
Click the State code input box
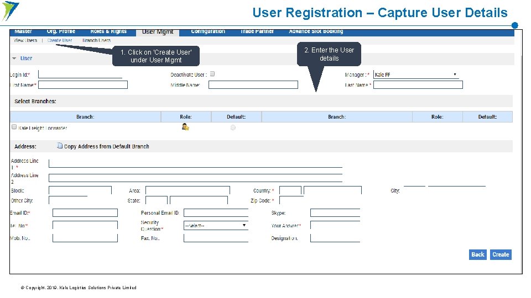[x=157, y=200]
